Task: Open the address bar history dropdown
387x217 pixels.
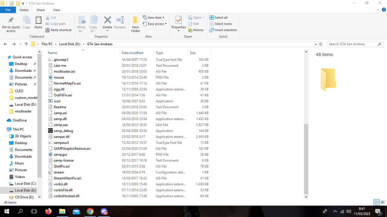Action: (x=316, y=44)
